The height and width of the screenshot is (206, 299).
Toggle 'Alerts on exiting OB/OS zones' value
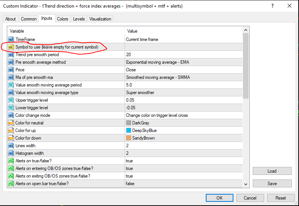coord(130,176)
